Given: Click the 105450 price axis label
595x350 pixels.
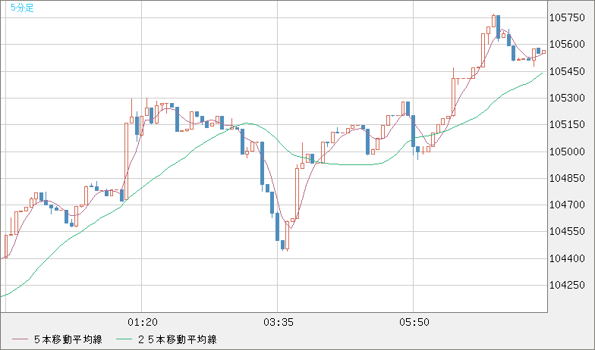Looking at the screenshot, I should coord(567,71).
